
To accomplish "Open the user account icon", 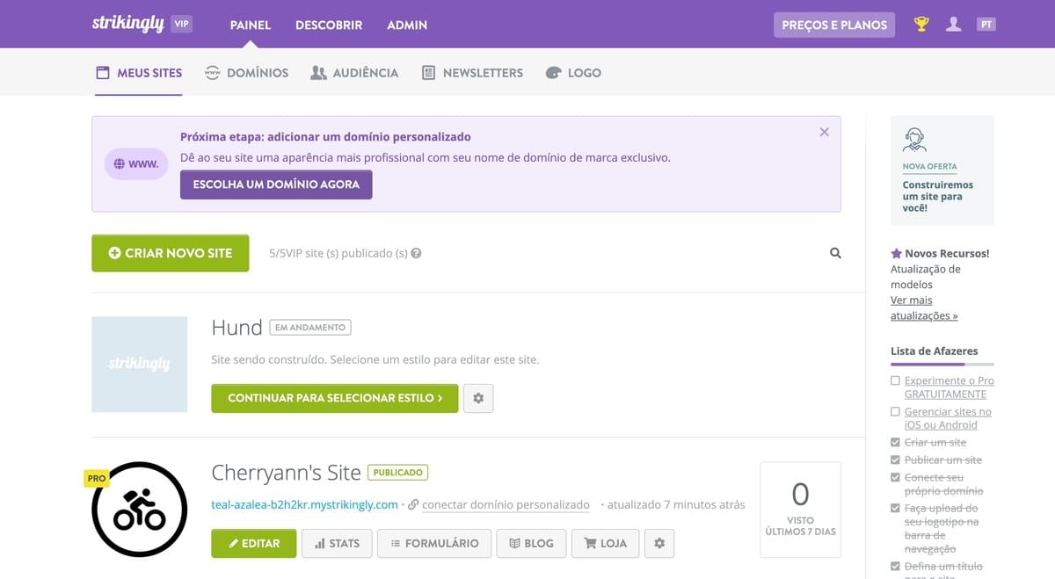I will (954, 24).
